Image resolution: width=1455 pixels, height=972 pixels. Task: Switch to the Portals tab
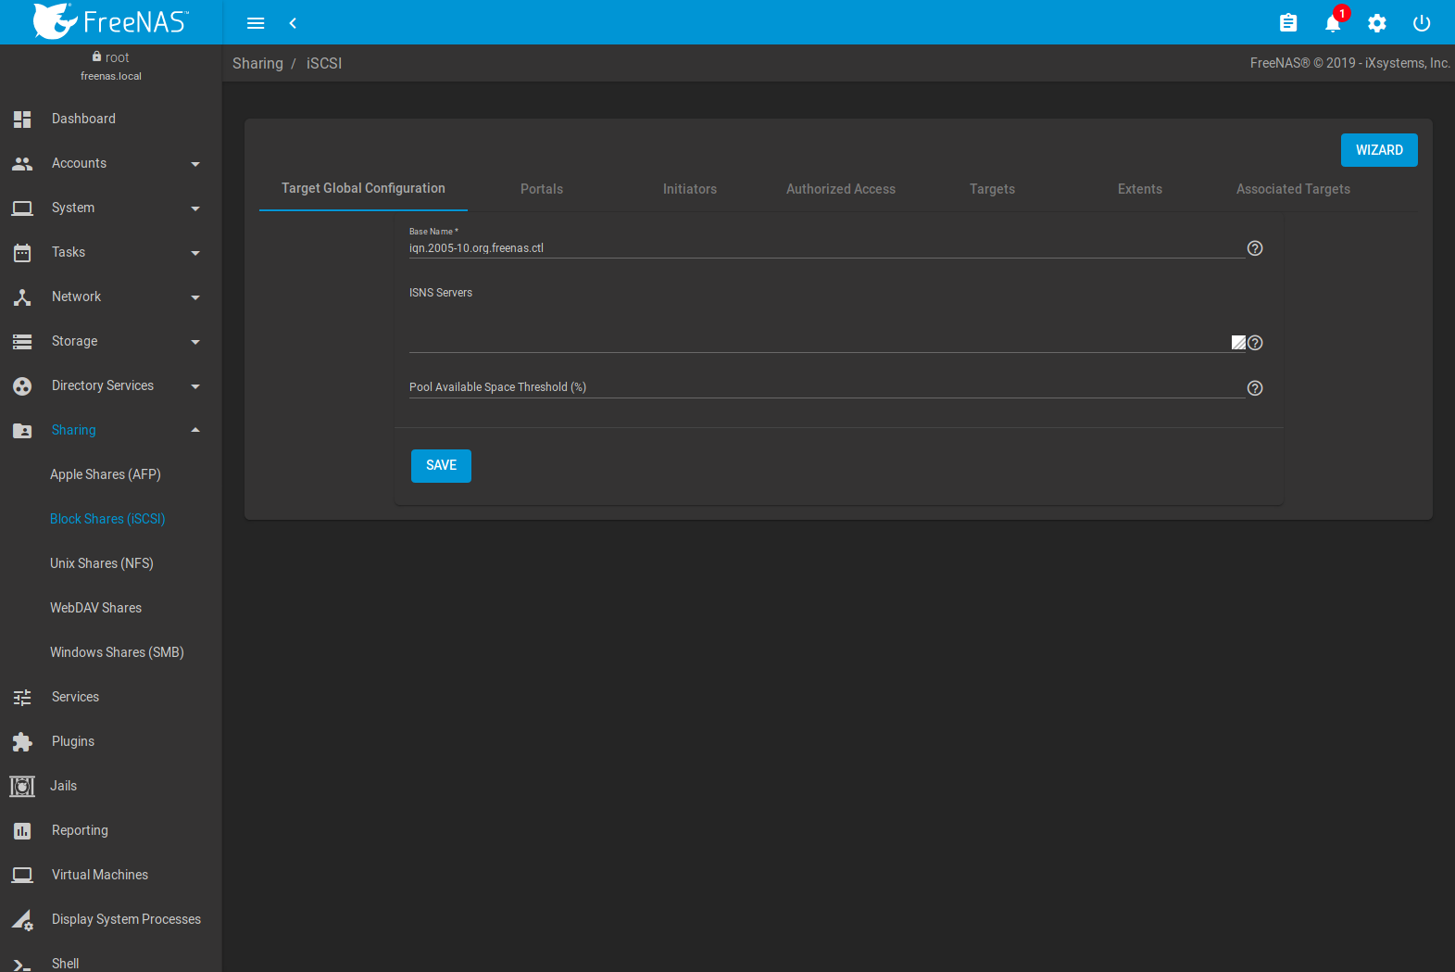542,189
